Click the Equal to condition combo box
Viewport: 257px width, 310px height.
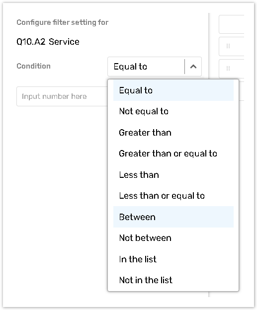[x=155, y=67]
